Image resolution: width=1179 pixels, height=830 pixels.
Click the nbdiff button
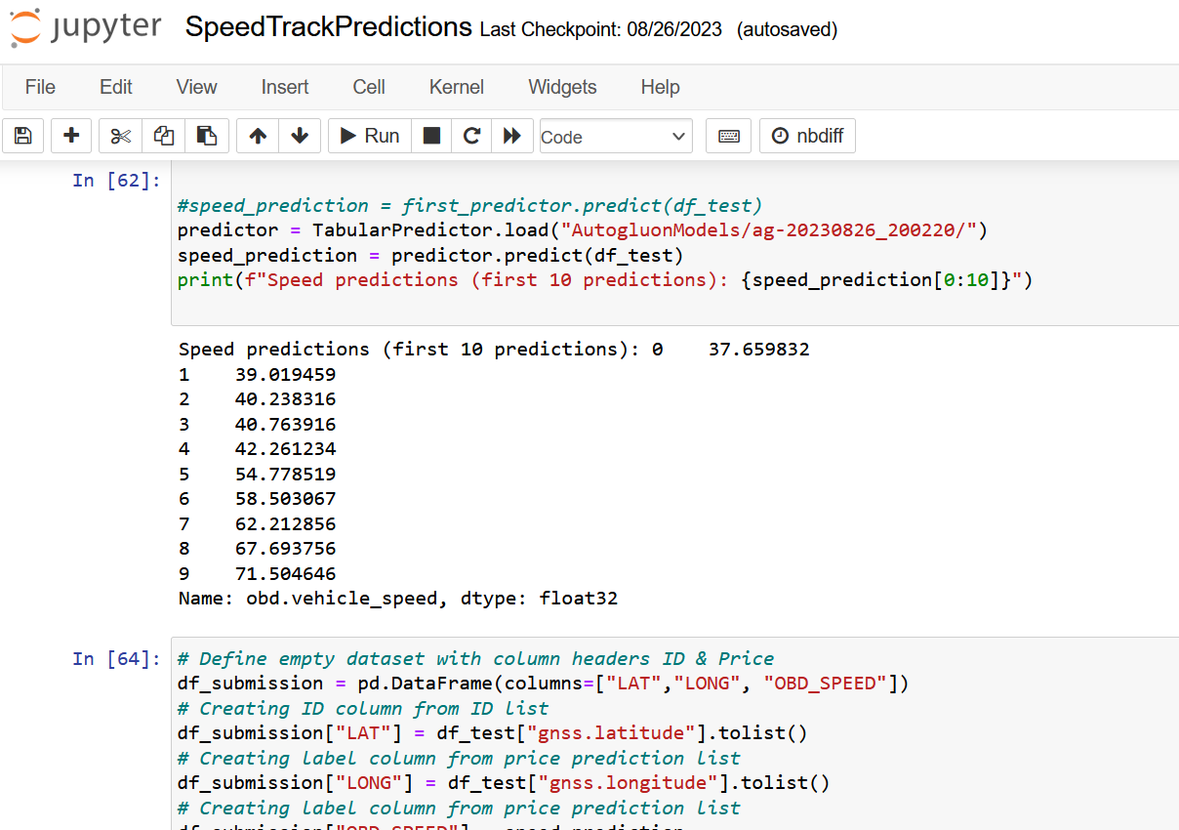[x=807, y=136]
